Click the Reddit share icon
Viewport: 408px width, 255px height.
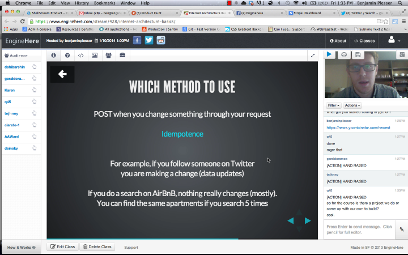point(161,40)
